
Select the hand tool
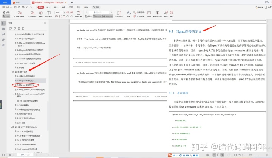click(x=6, y=13)
